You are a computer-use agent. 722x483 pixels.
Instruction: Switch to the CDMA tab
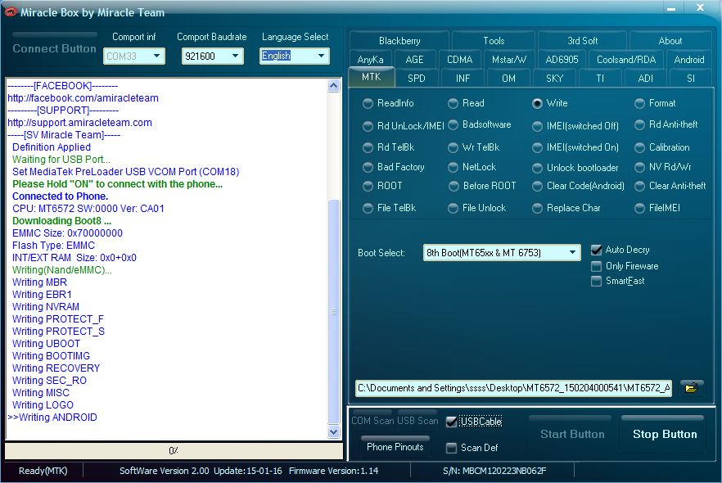459,60
